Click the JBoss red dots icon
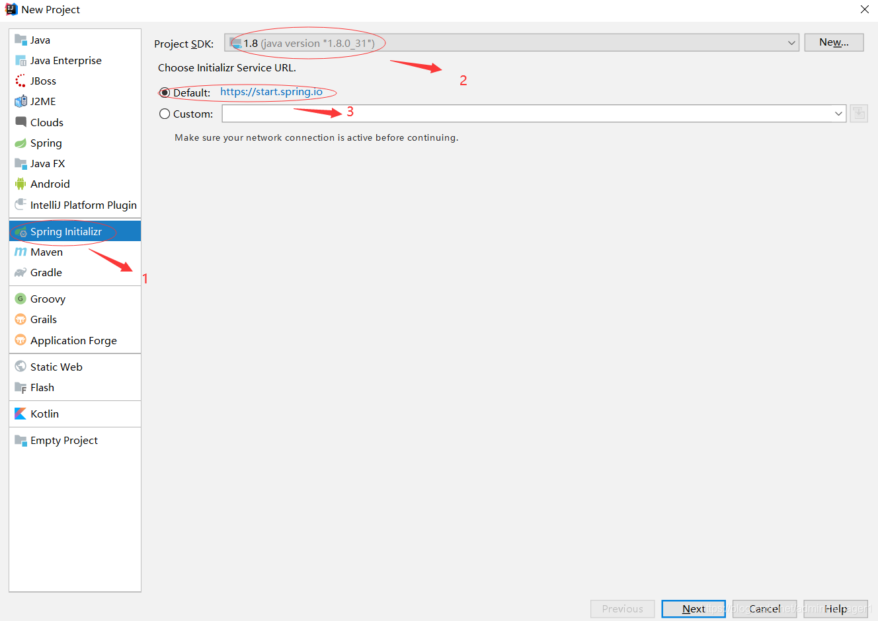This screenshot has width=878, height=621. click(x=20, y=81)
